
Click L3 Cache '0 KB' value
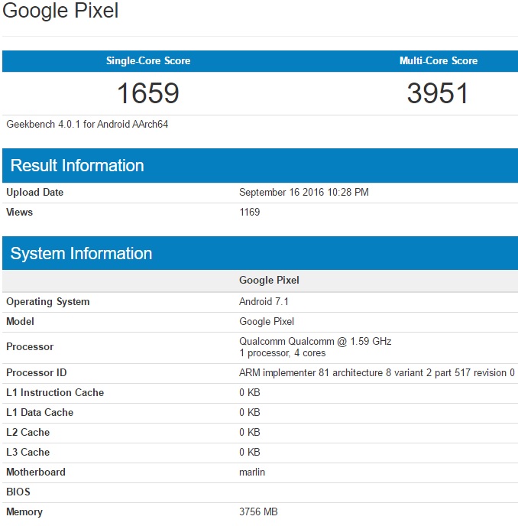click(250, 452)
